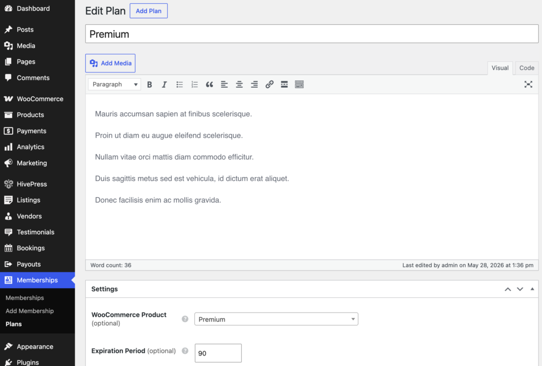Open Dashboard in the sidebar

tap(38, 8)
